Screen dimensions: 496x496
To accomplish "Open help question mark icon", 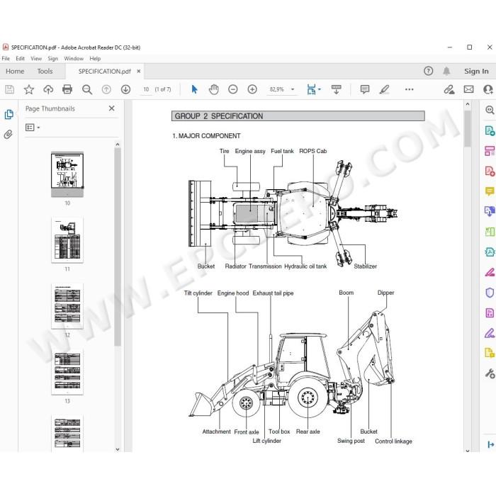I will click(428, 71).
